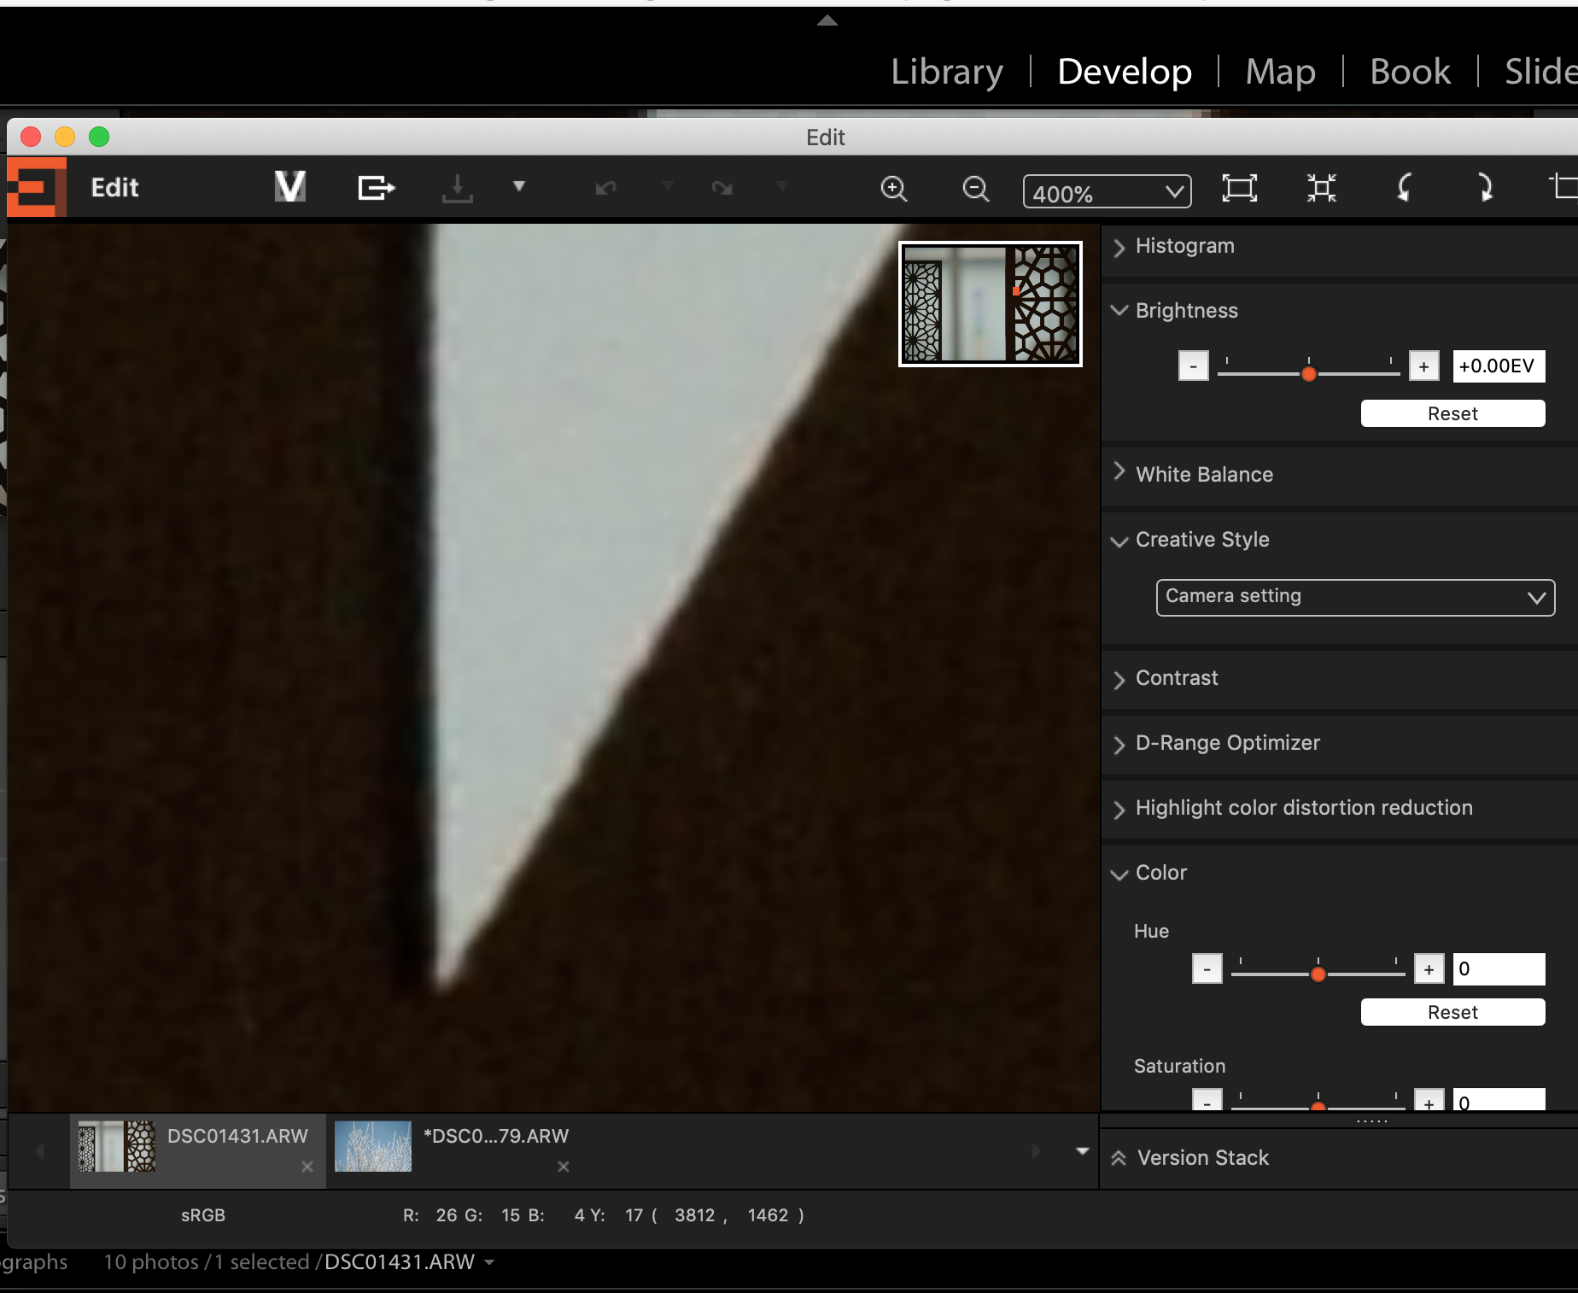Switch to the Map view
The image size is (1578, 1293).
[x=1279, y=72]
